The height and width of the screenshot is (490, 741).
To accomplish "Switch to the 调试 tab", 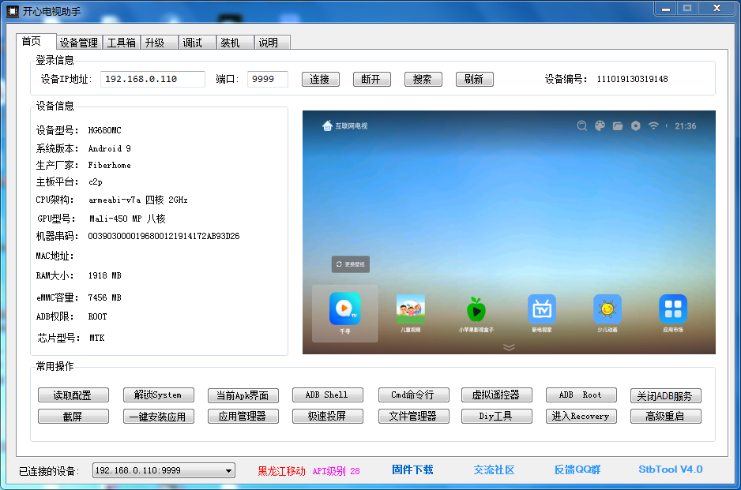I will point(197,43).
